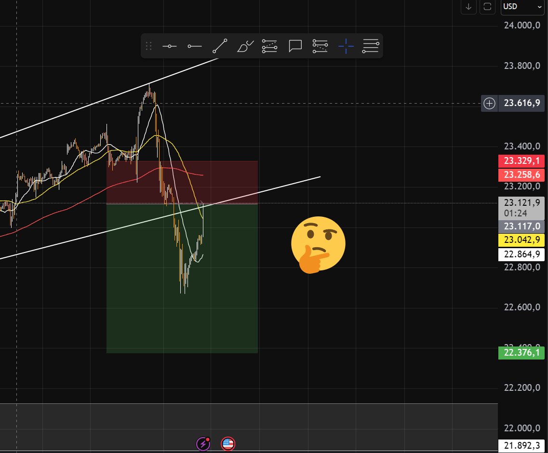Select the horizontal line tool
The height and width of the screenshot is (453, 548).
click(170, 46)
